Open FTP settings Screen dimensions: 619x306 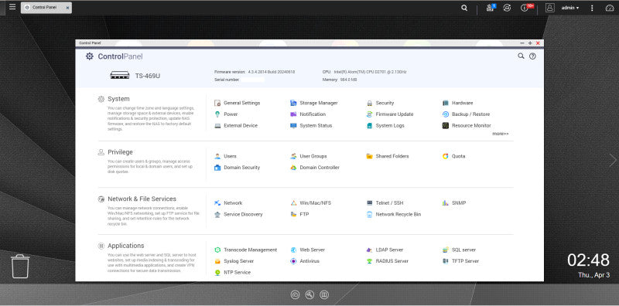pos(299,215)
